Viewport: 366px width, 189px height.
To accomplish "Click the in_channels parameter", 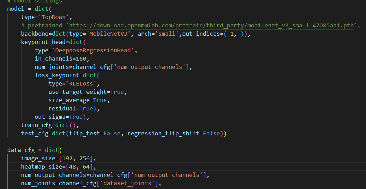I will click(54, 58).
